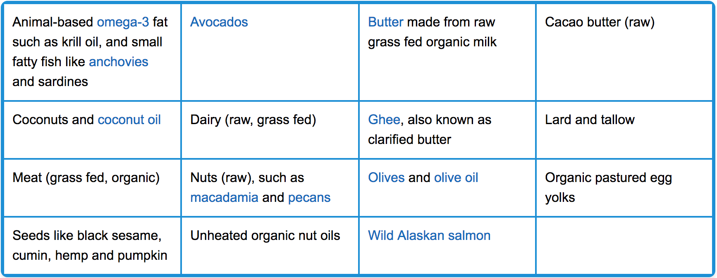Select the Cacao butter (raw) cell
This screenshot has height=278, width=717.
click(x=624, y=52)
